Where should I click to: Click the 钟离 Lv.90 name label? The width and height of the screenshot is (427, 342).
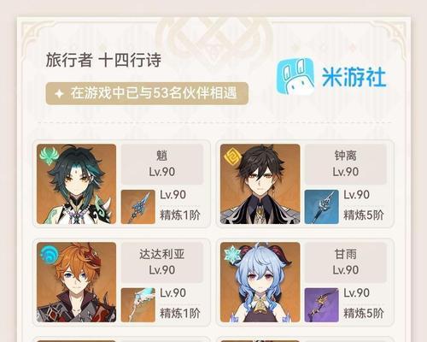[346, 164]
